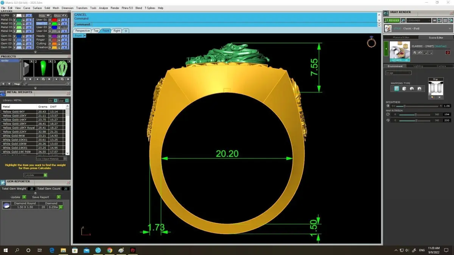Click the rewind icon in VRay toolbar
The width and height of the screenshot is (454, 255).
tap(434, 20)
